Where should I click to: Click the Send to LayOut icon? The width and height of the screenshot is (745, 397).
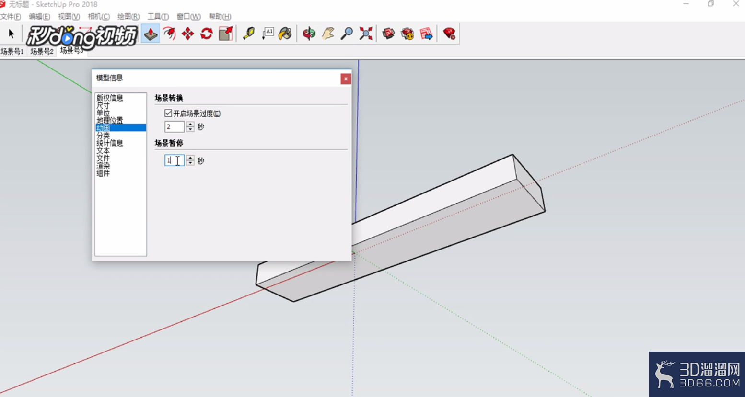(426, 34)
